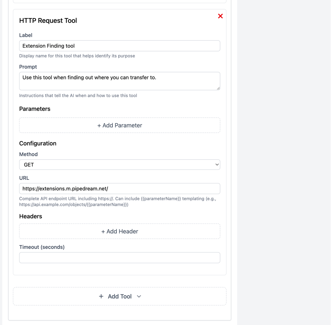Click the "Timeout (seconds)" caption

pos(42,247)
